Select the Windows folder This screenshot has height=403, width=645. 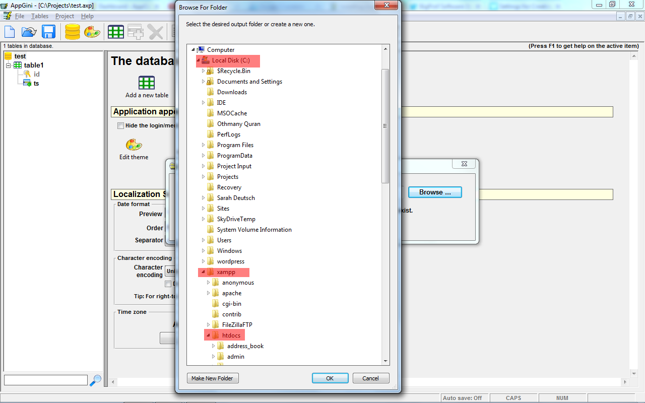[229, 251]
